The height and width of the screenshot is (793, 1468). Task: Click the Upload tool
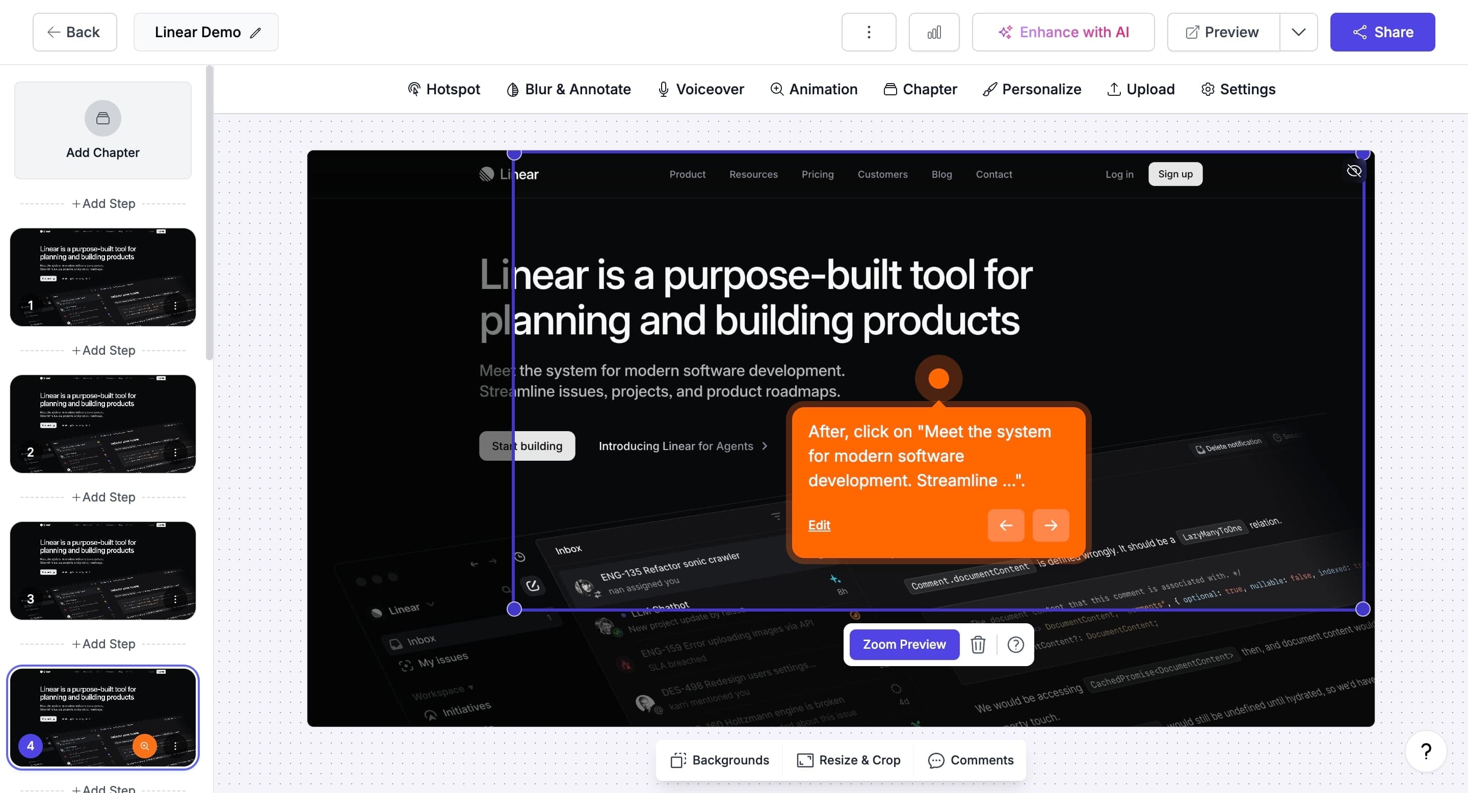(1140, 89)
